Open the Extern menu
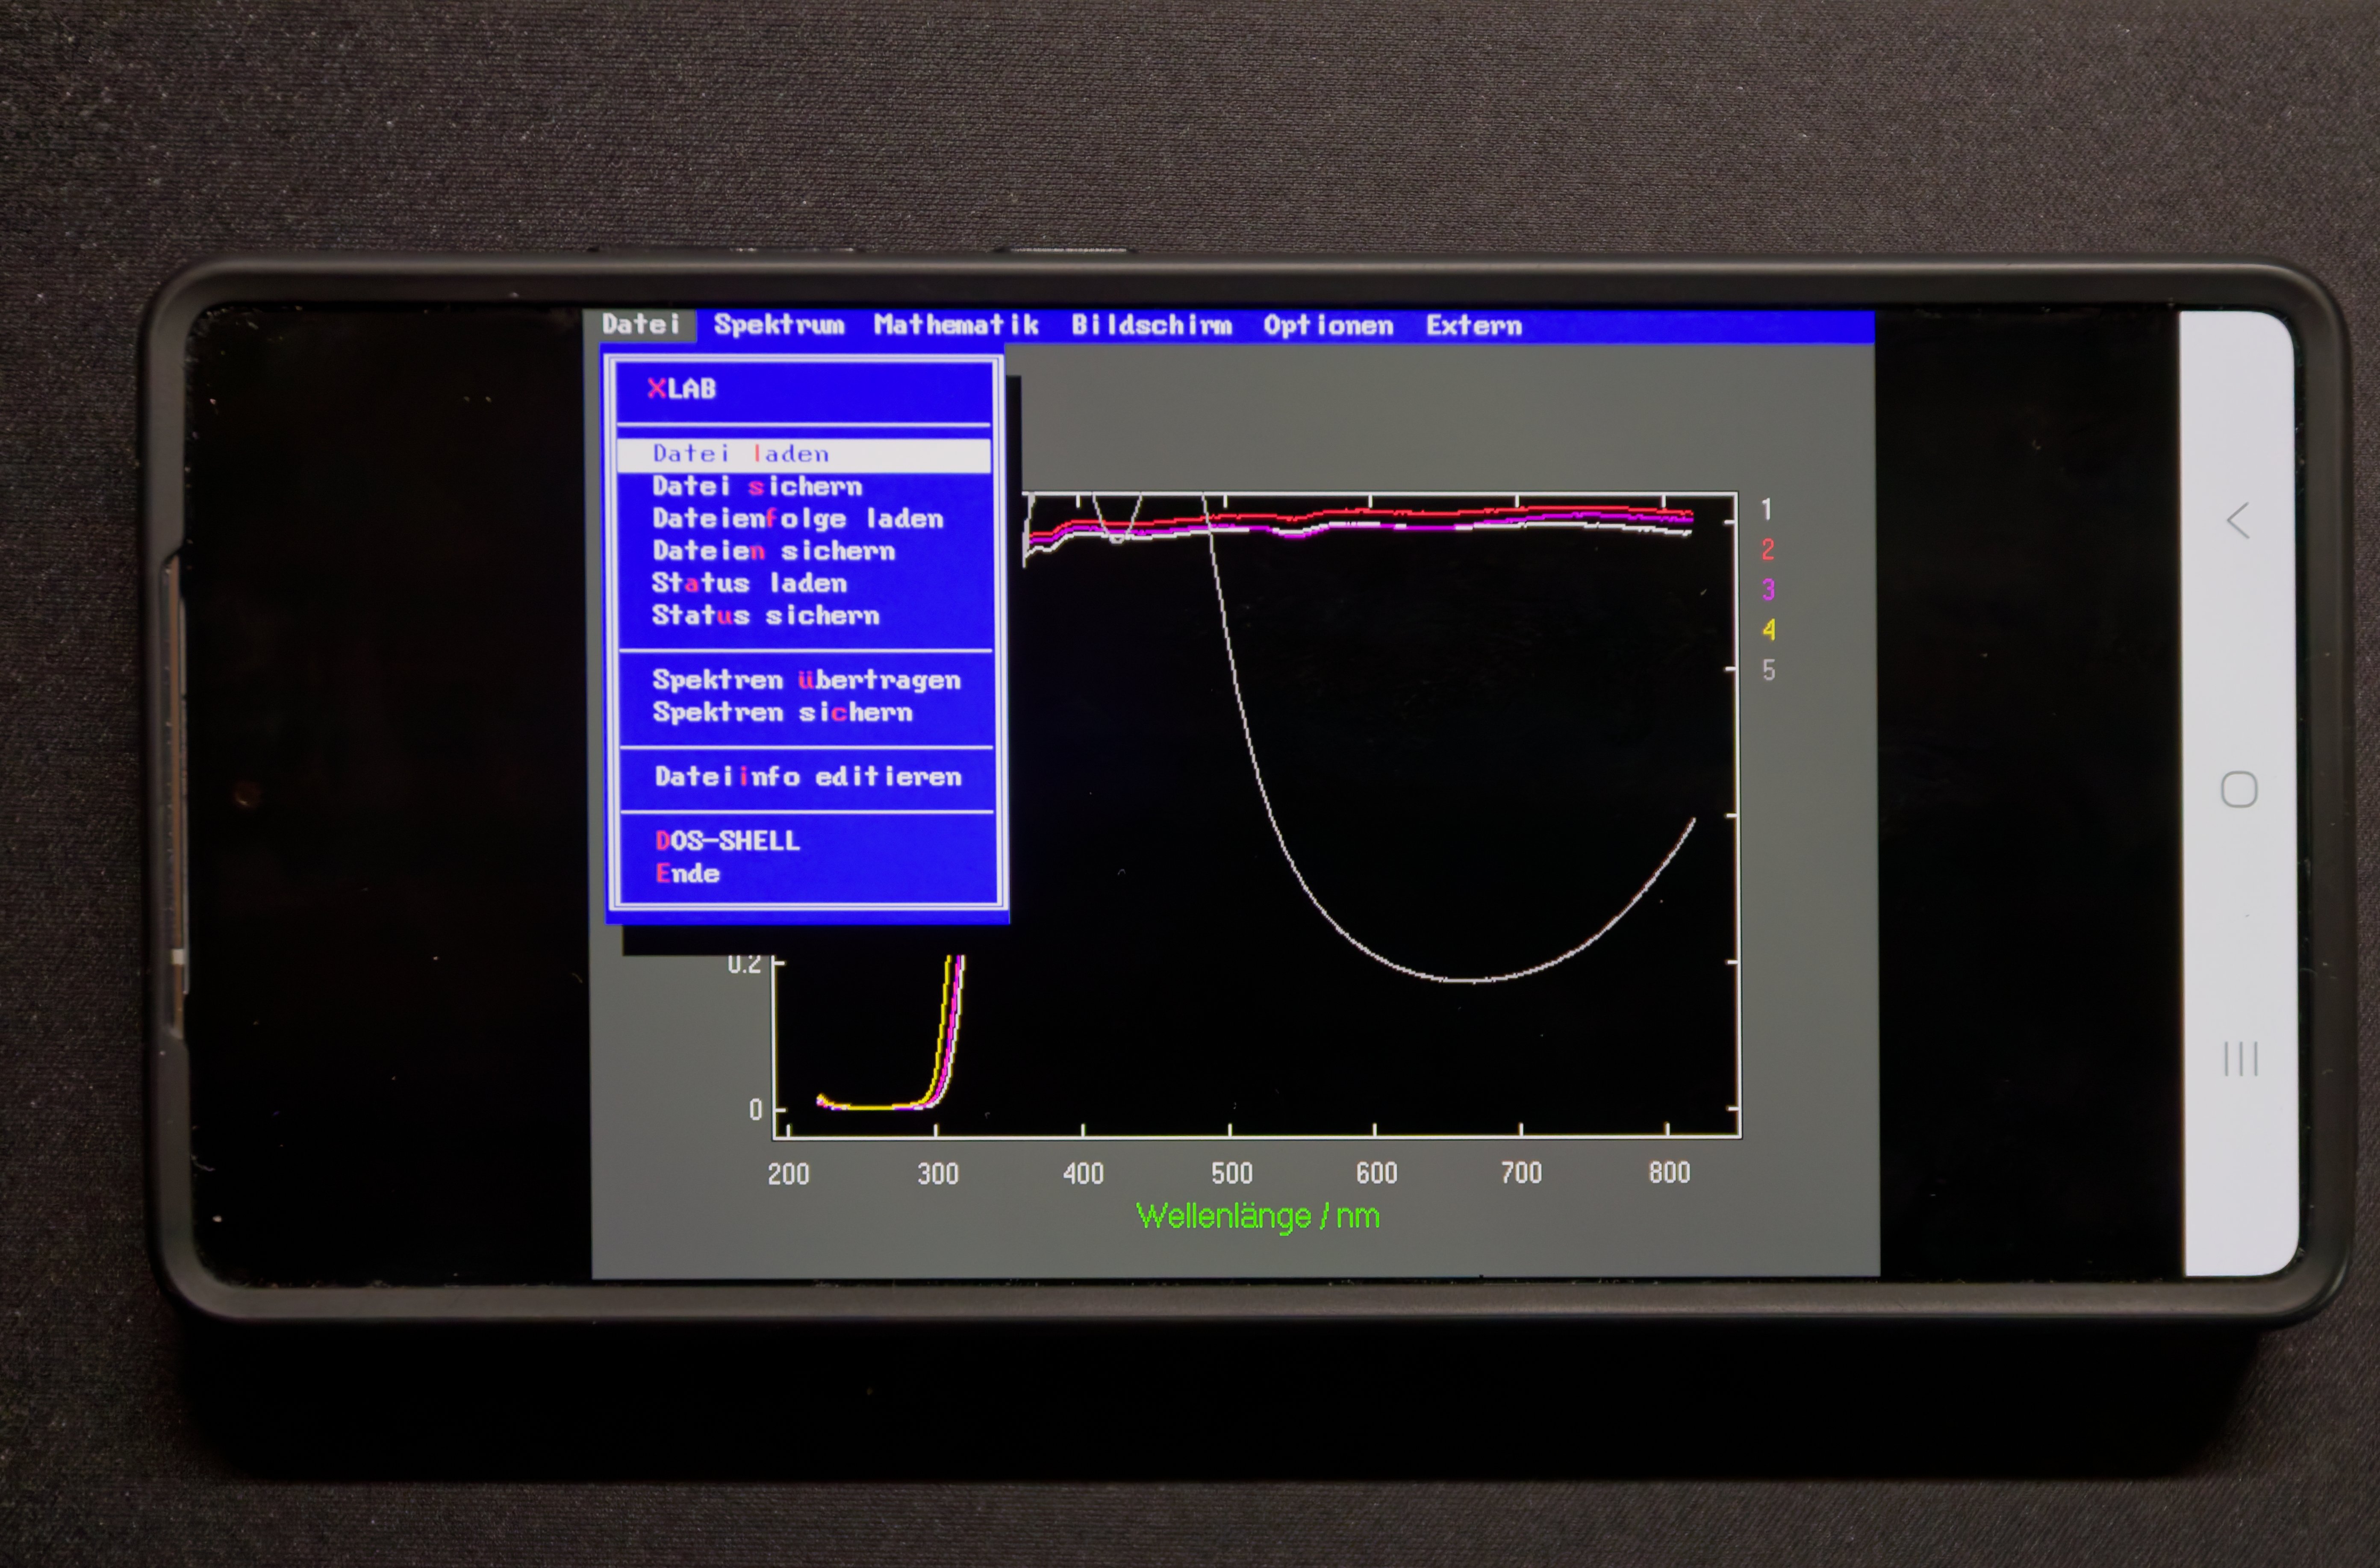This screenshot has height=1568, width=2380. [x=1473, y=325]
